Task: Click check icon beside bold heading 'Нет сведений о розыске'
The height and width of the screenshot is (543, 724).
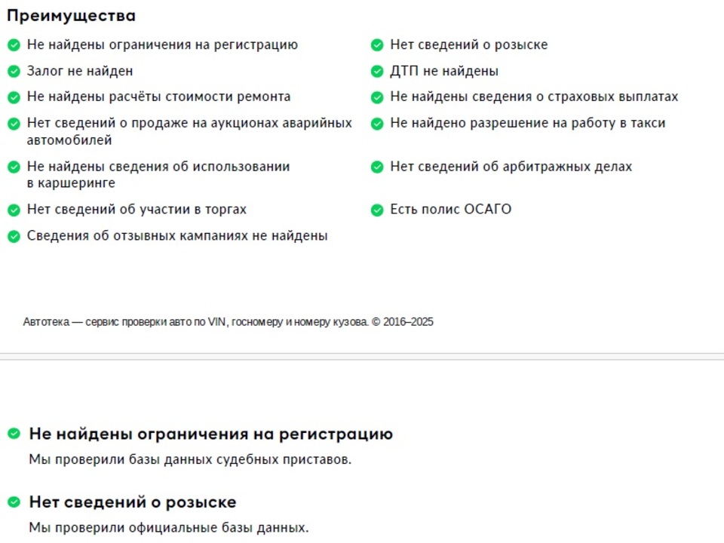Action: pyautogui.click(x=14, y=502)
